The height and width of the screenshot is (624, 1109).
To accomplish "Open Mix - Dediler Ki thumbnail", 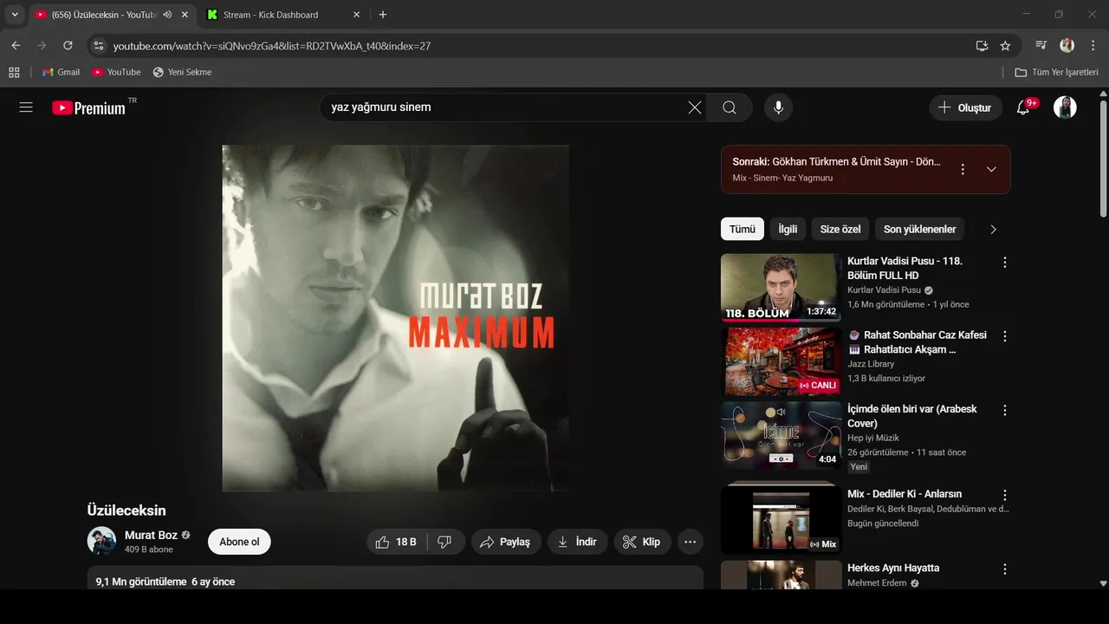I will (x=781, y=519).
